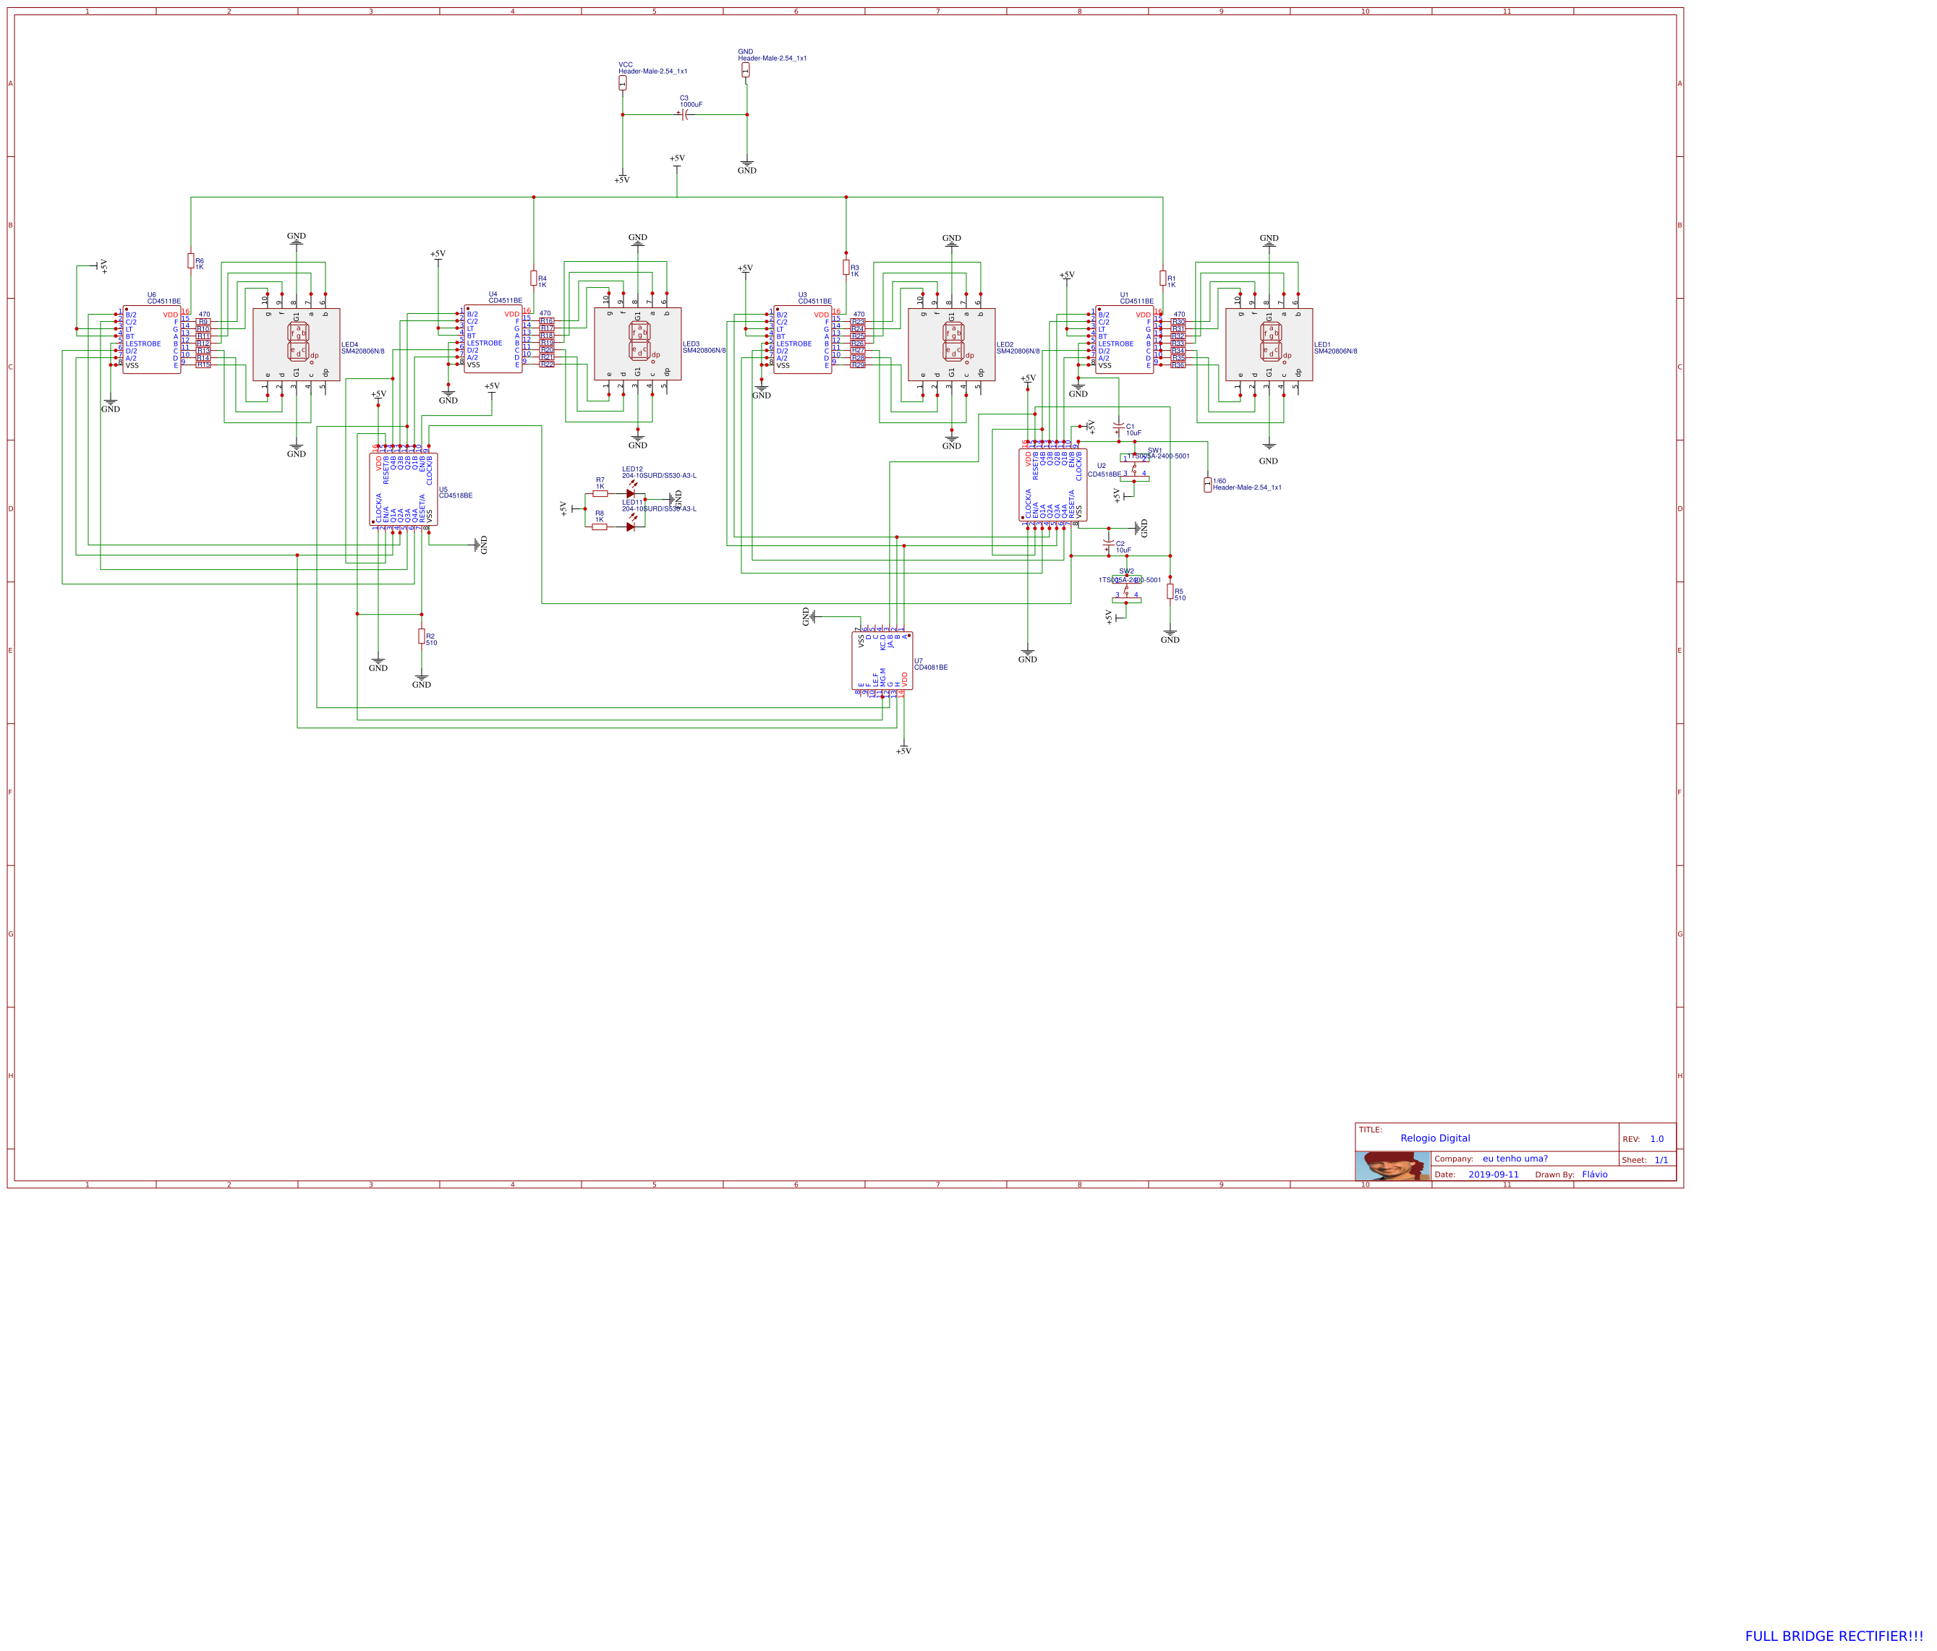The width and height of the screenshot is (1937, 1651).
Task: Select the LED4 seven-segment display
Action: [x=297, y=344]
